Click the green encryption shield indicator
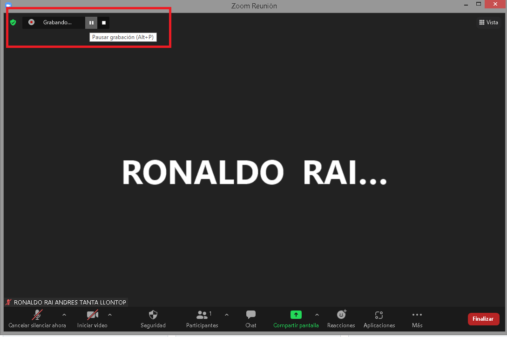This screenshot has height=337, width=507. pyautogui.click(x=13, y=22)
